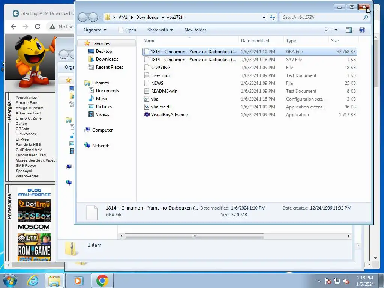
Task: Select the COPYING file
Action: [x=160, y=67]
